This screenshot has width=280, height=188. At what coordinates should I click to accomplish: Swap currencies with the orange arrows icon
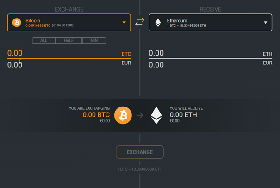140,21
